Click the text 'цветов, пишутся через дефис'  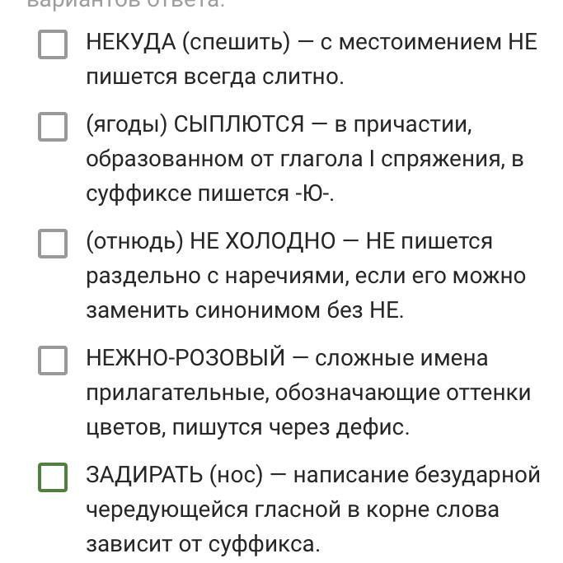(247, 427)
